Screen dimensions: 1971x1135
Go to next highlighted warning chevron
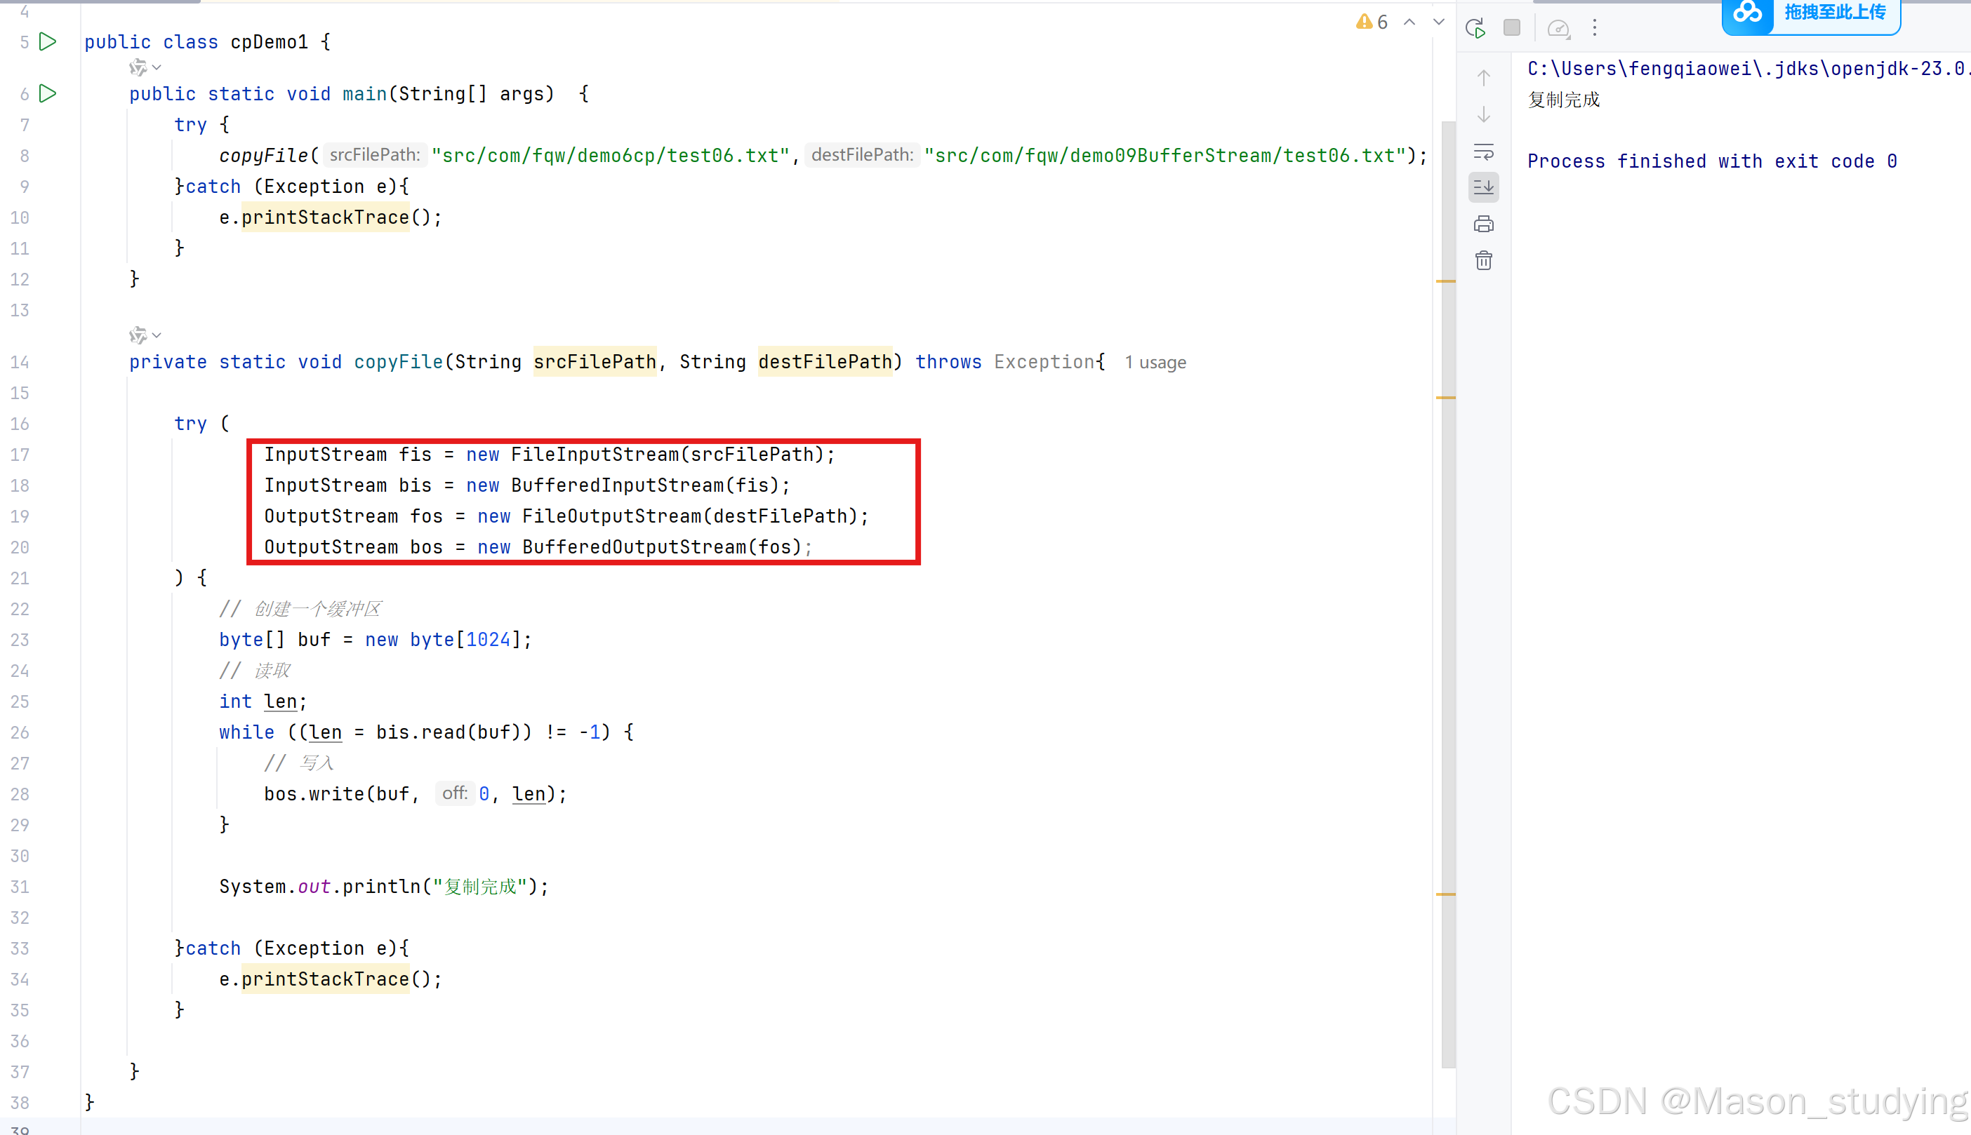[x=1438, y=22]
